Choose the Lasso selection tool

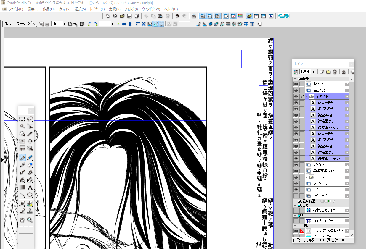click(x=30, y=119)
